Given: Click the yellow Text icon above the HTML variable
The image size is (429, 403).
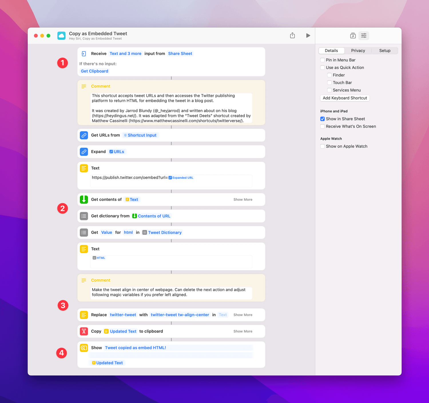Looking at the screenshot, I should point(84,249).
